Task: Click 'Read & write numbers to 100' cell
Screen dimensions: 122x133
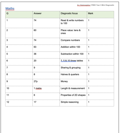Action: coord(73,23)
